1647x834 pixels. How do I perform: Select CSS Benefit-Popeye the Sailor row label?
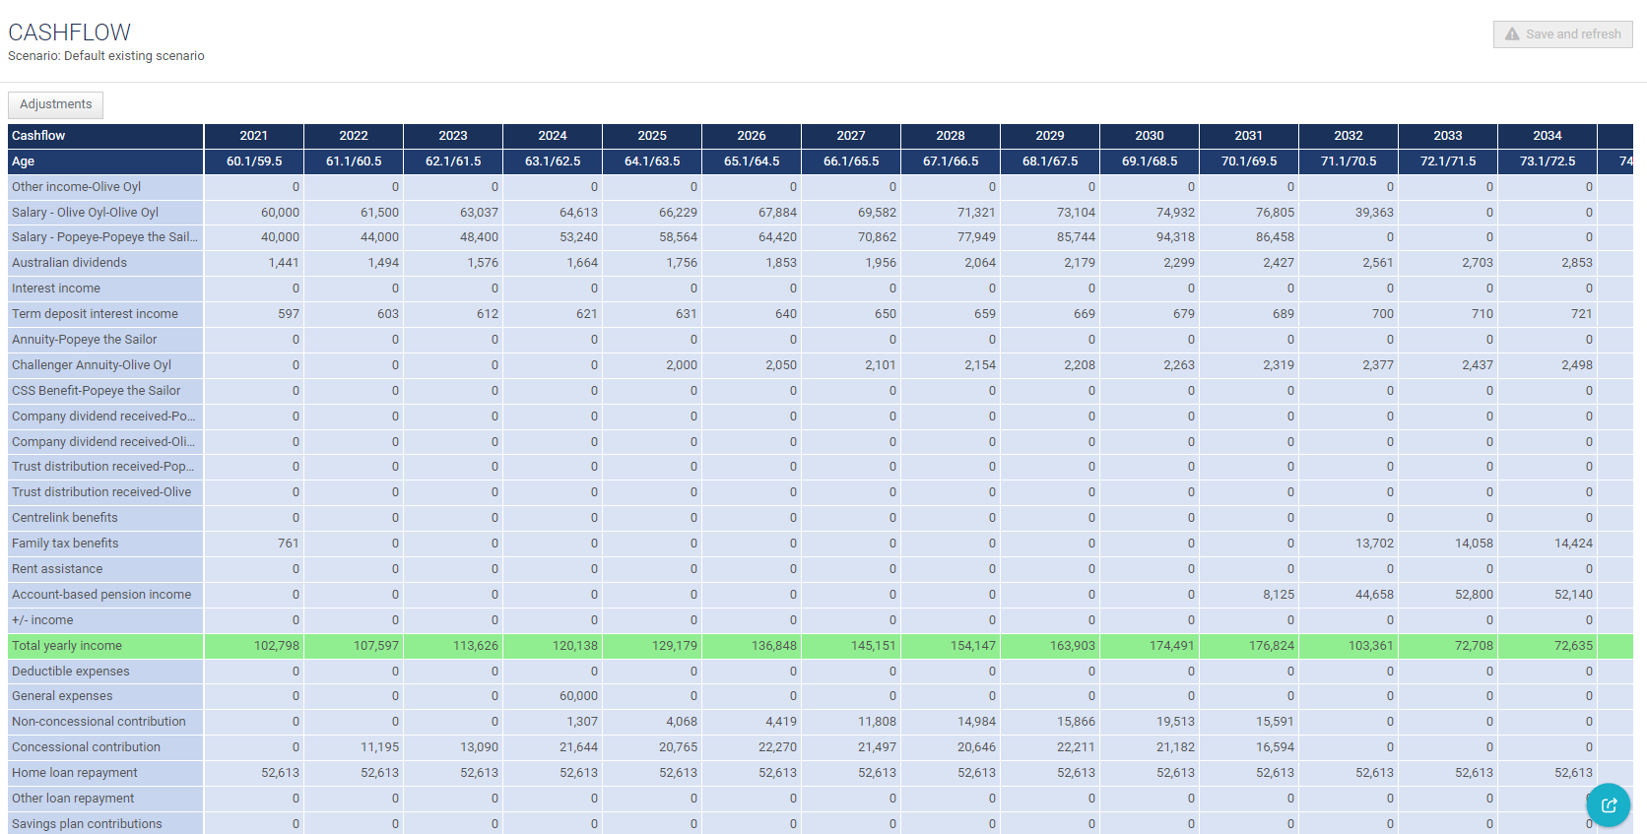point(105,391)
